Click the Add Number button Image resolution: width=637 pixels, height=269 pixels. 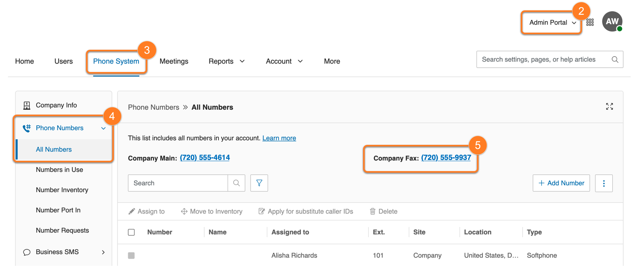[x=561, y=183]
